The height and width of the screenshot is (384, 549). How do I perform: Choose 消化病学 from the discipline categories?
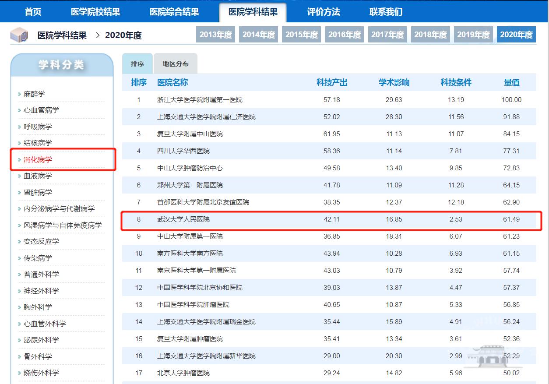click(38, 160)
